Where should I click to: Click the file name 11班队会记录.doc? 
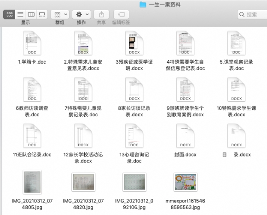[x=32, y=155]
